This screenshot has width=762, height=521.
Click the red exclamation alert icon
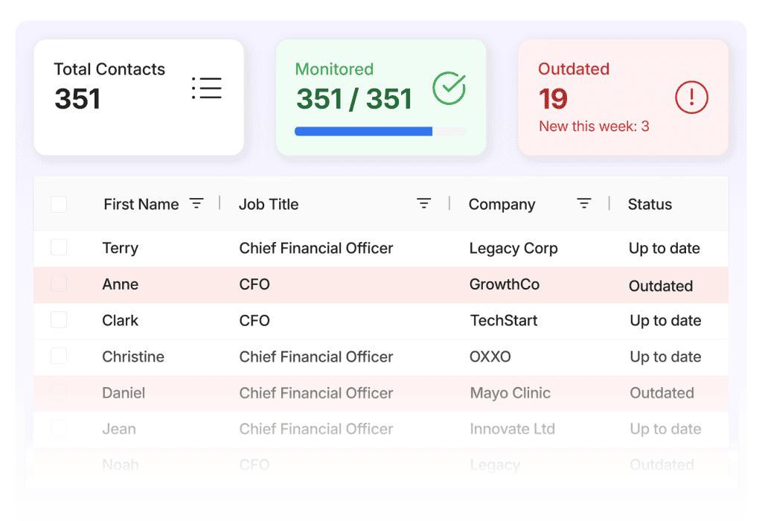[x=691, y=97]
